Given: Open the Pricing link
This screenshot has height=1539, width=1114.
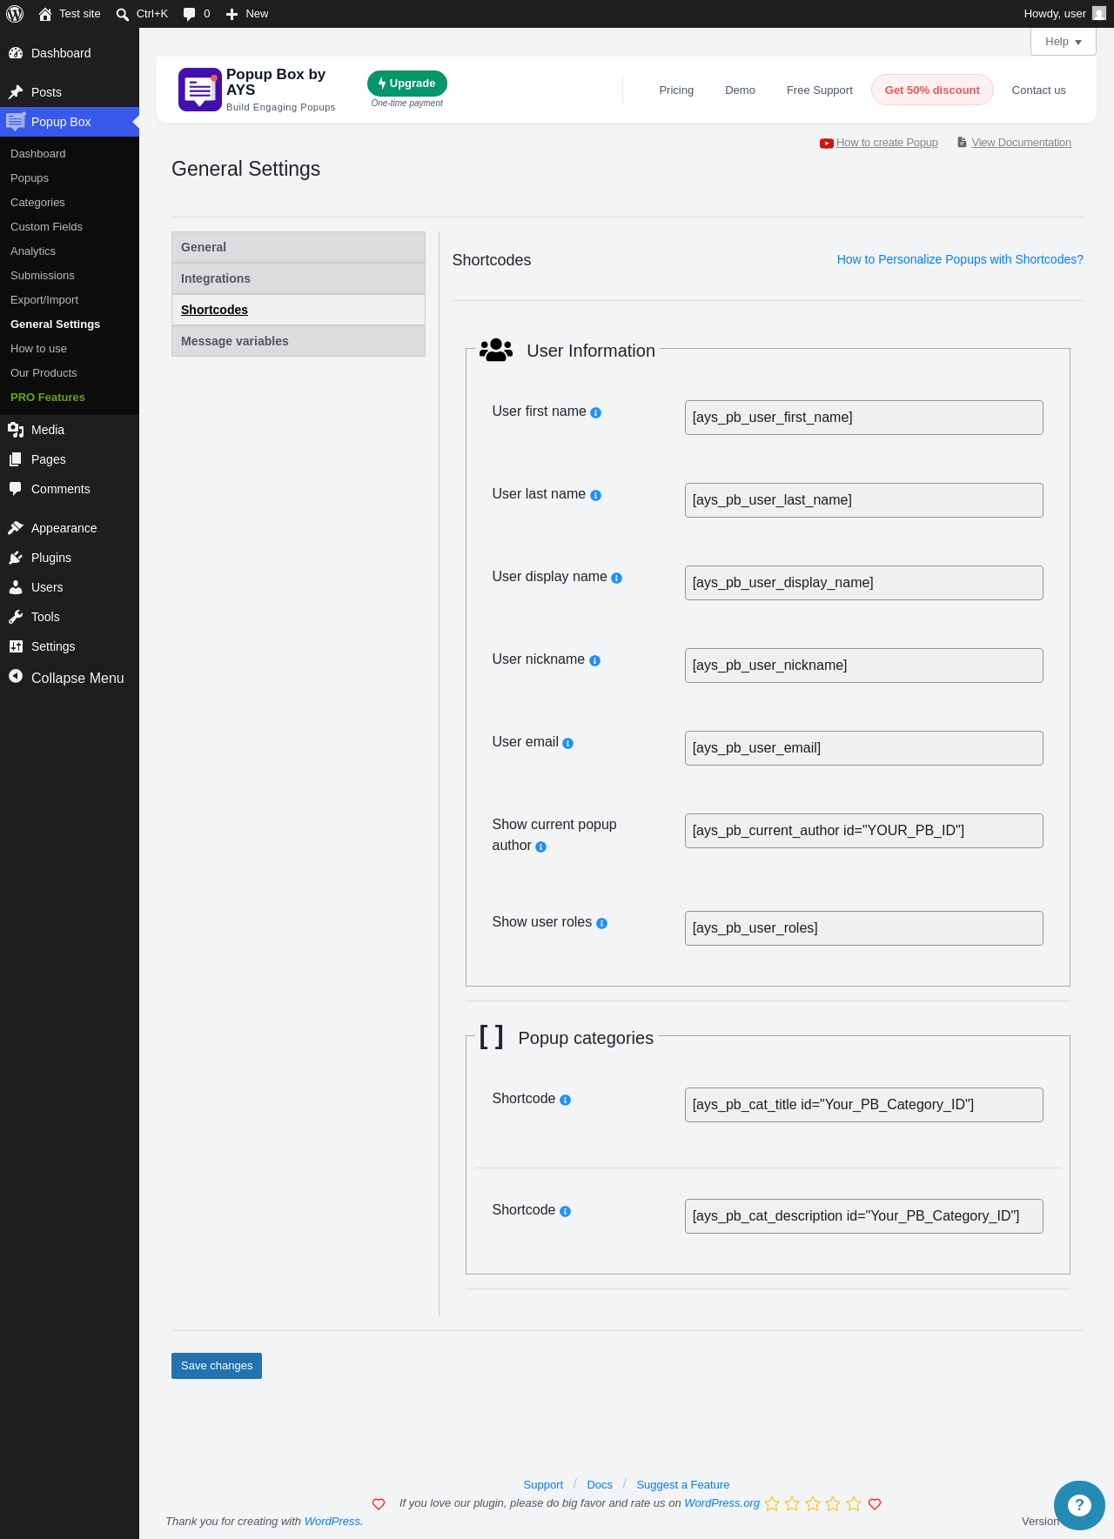Looking at the screenshot, I should 676,90.
